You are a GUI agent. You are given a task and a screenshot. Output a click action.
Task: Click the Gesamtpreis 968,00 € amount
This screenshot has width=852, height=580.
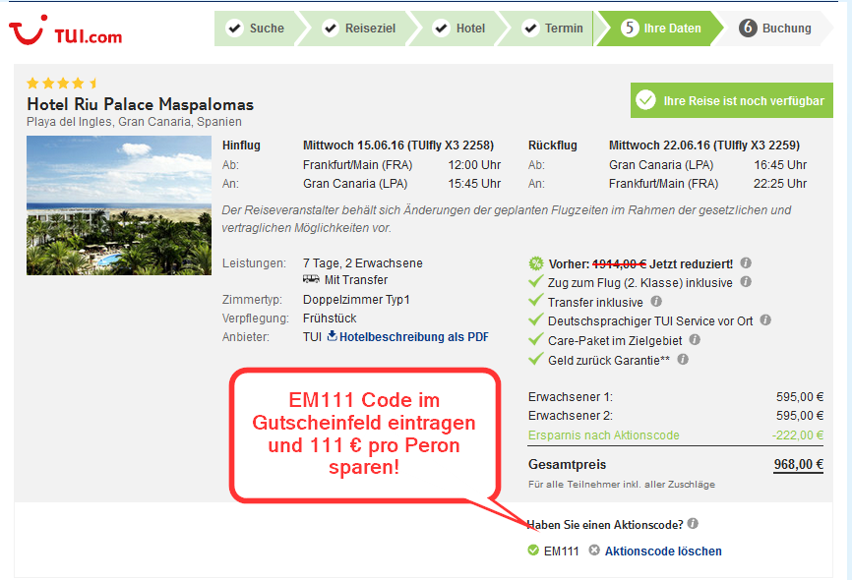click(798, 464)
